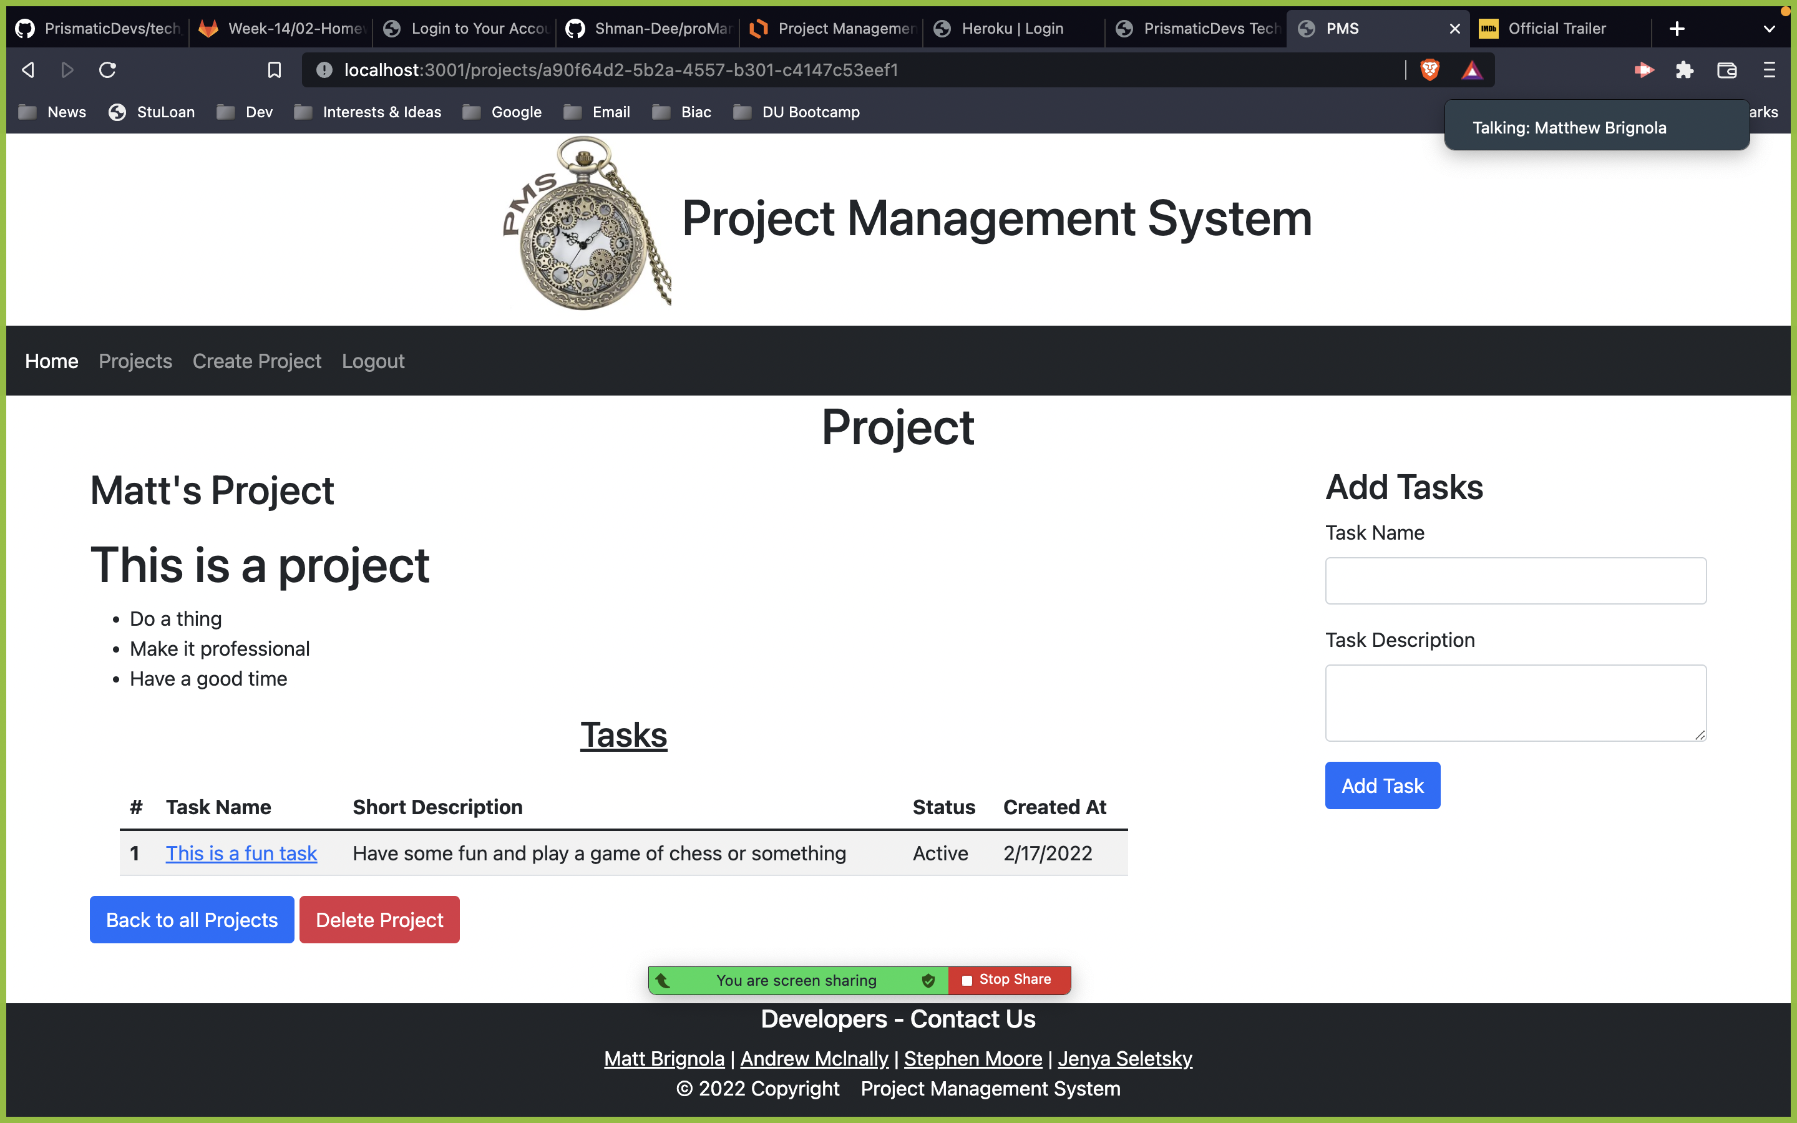Open the 'This is a fun task' link
The image size is (1797, 1123).
click(241, 853)
